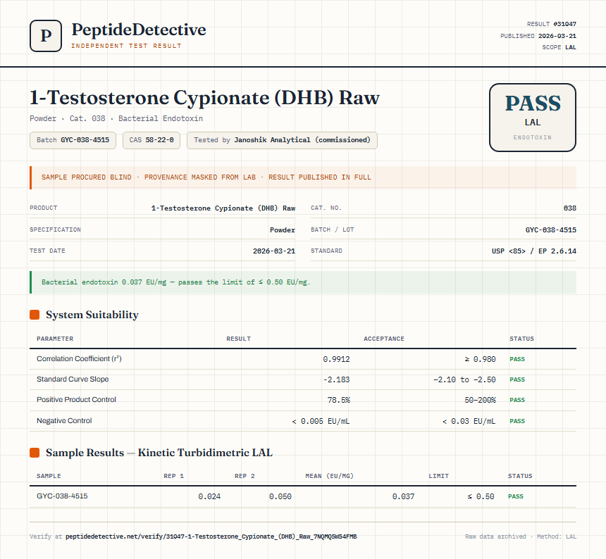Click the 'System Suitability' heading
The image size is (606, 559).
click(x=92, y=315)
